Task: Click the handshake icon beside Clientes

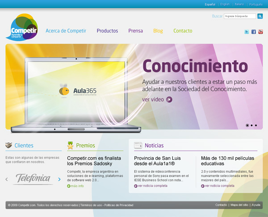Action: point(8,145)
